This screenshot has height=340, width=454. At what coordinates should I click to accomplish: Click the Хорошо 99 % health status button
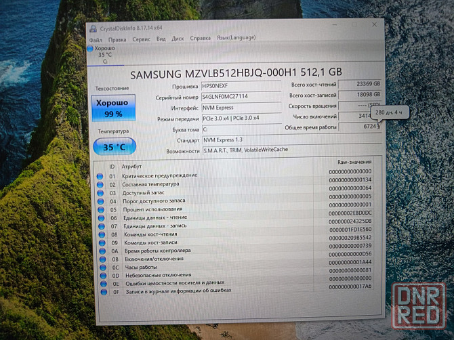(x=113, y=108)
